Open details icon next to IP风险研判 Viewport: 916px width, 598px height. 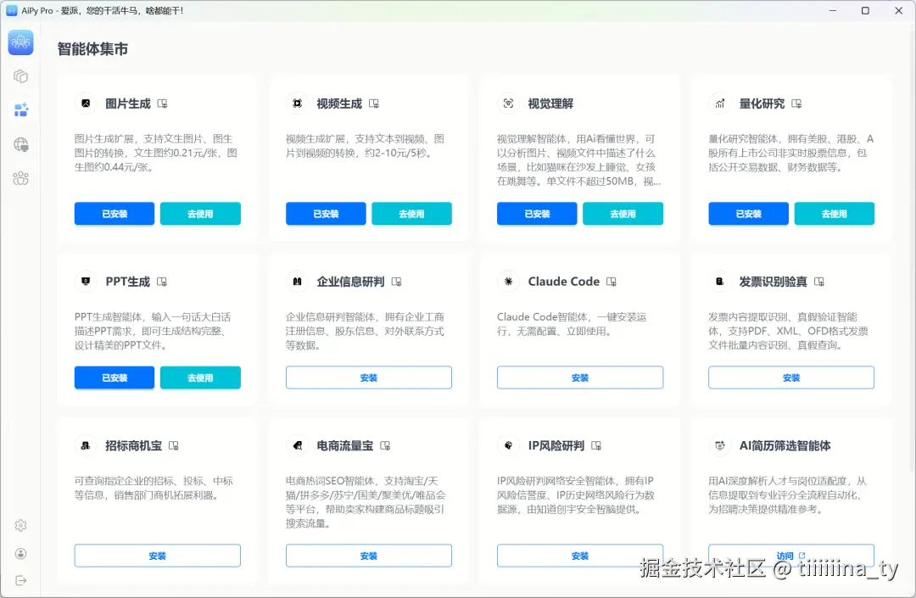point(596,446)
